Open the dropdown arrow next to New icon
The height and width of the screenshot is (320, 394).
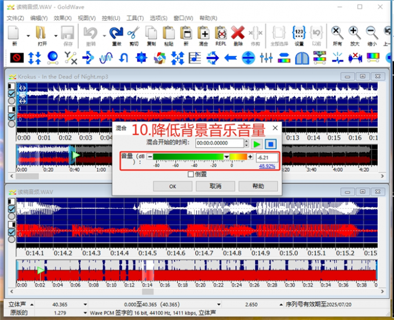[x=28, y=36]
